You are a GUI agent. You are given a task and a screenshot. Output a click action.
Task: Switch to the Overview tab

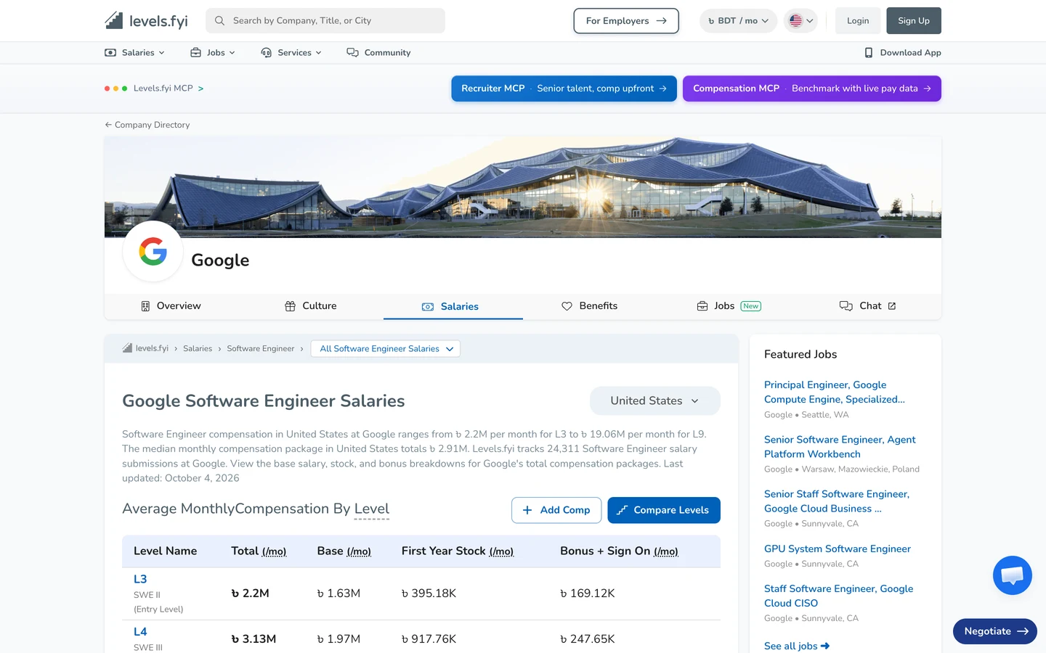(x=171, y=306)
